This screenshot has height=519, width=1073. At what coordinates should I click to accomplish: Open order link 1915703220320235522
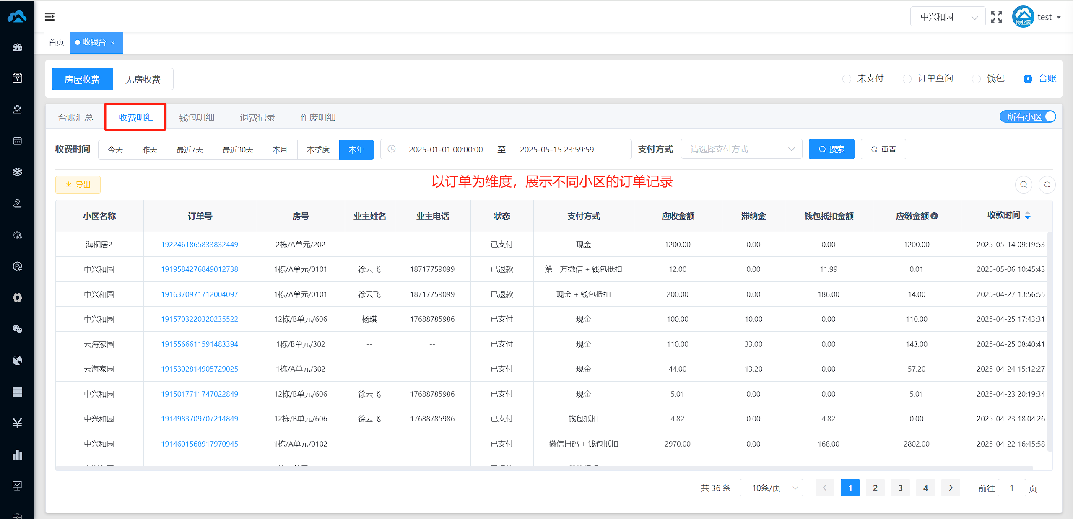pyautogui.click(x=200, y=319)
